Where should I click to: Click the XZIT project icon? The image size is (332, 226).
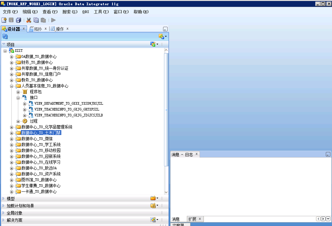11,51
